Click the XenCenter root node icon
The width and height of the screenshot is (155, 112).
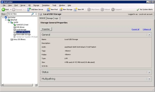click(x=6, y=17)
